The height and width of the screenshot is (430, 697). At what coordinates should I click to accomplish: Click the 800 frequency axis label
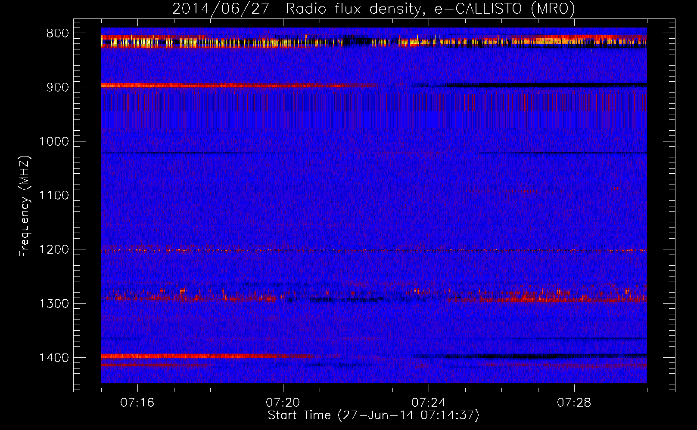click(57, 34)
